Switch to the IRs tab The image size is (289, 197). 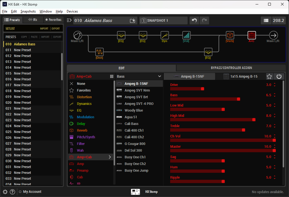pos(33,20)
